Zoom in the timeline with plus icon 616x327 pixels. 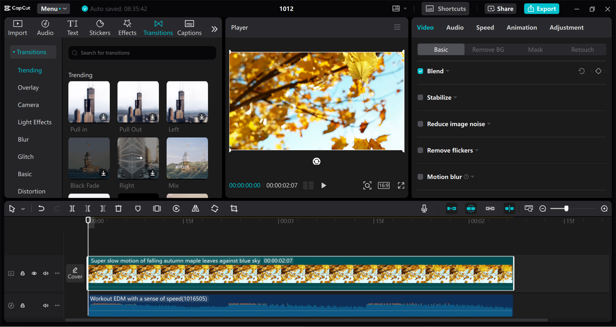point(604,208)
